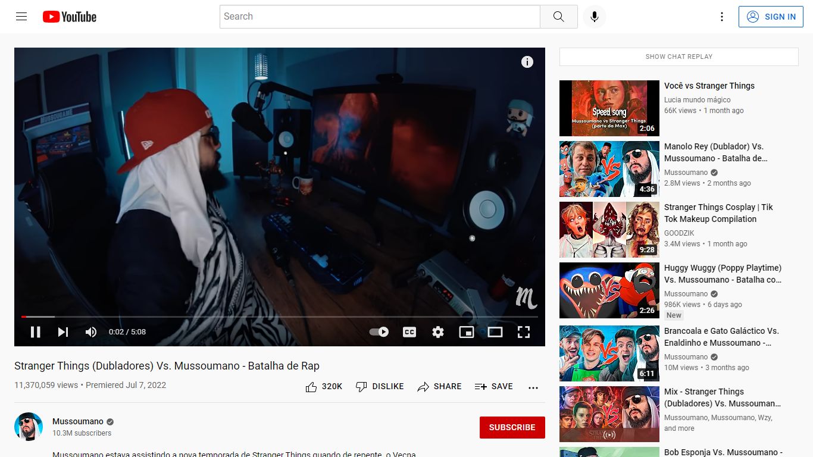This screenshot has height=457, width=813.
Task: Open Huggy Wuggy video thumbnail
Action: pyautogui.click(x=609, y=290)
